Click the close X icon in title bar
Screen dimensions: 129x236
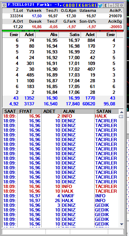tap(121, 5)
